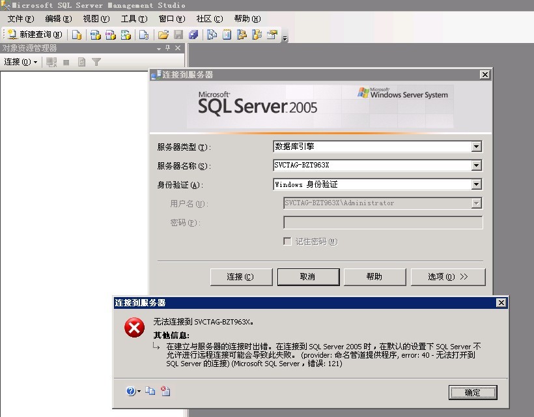Open the 工具 menu
Image resolution: width=534 pixels, height=417 pixels.
(x=133, y=19)
